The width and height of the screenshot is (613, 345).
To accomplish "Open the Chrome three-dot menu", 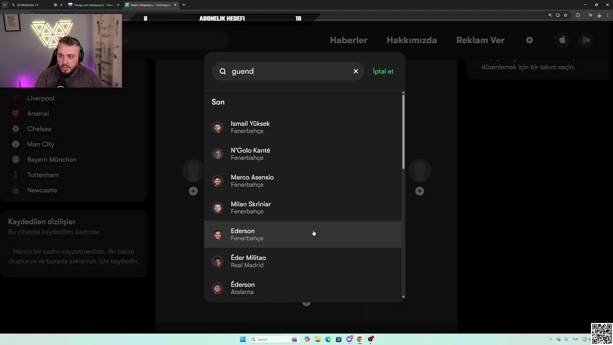I will tap(608, 15).
